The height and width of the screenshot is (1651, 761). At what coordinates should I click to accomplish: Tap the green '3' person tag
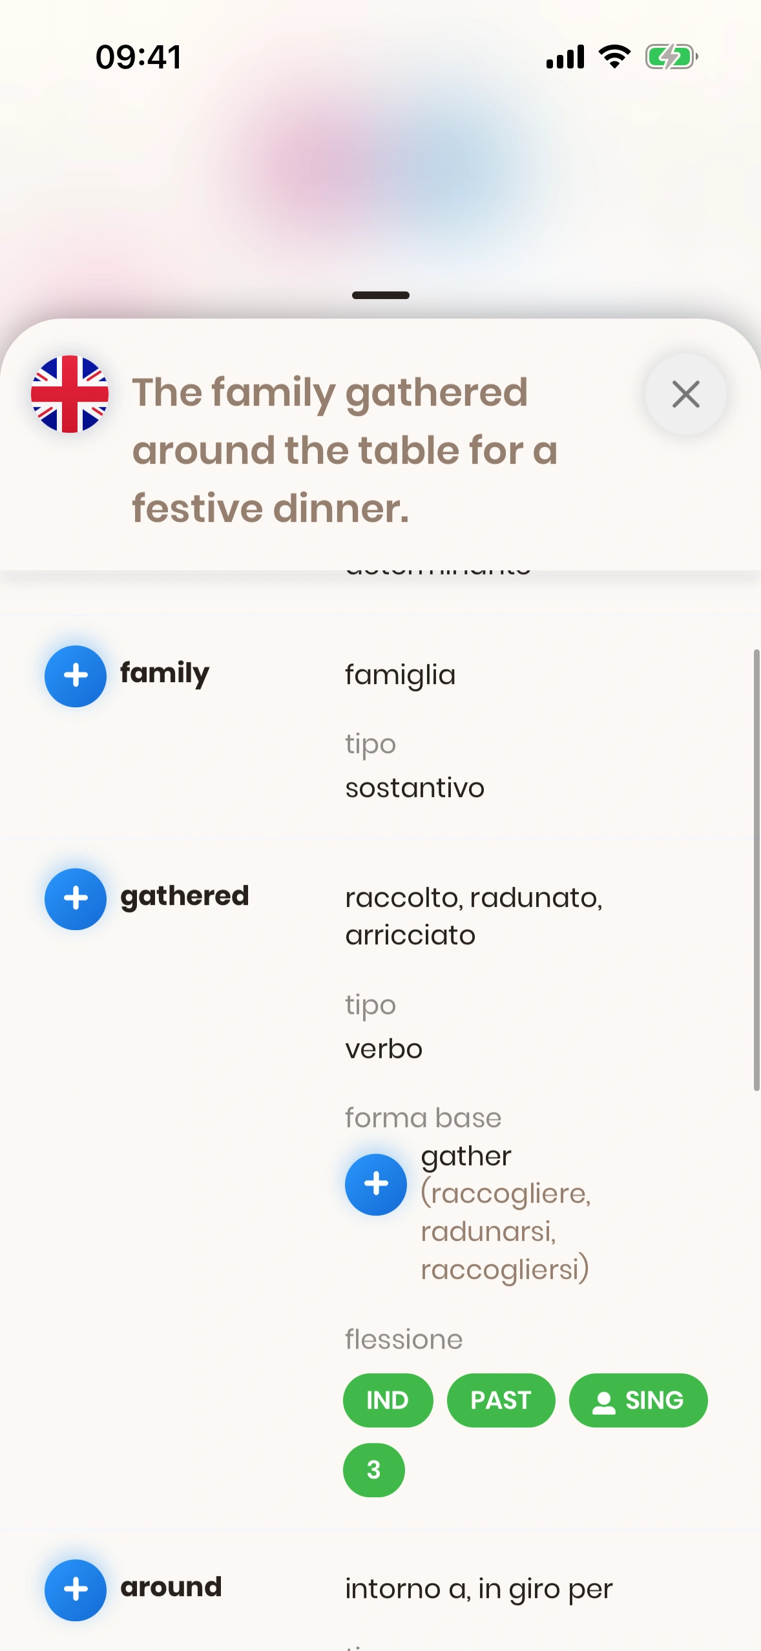coord(373,1470)
